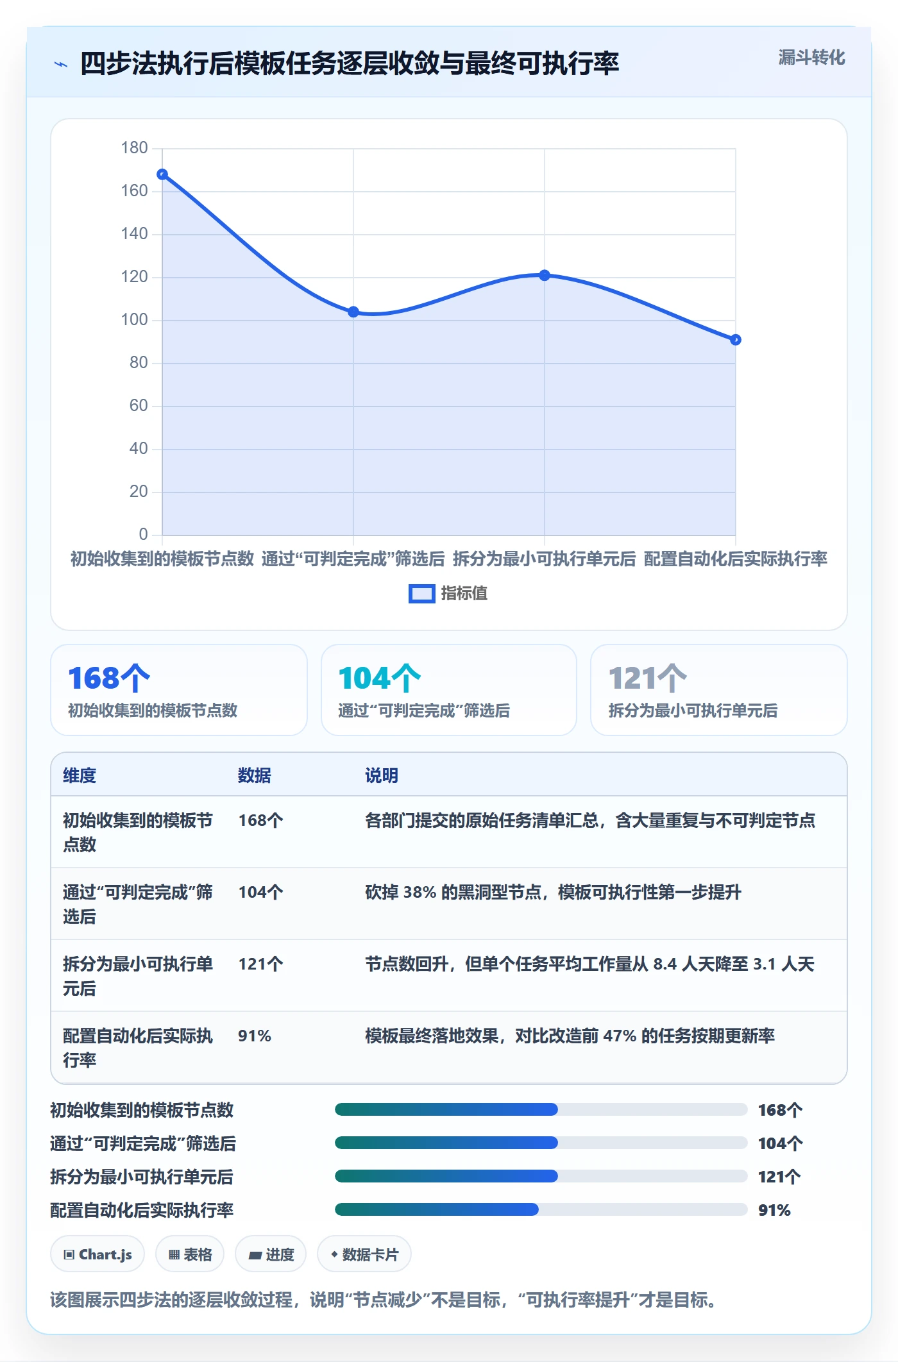Click the 104个 stat card

(x=449, y=690)
